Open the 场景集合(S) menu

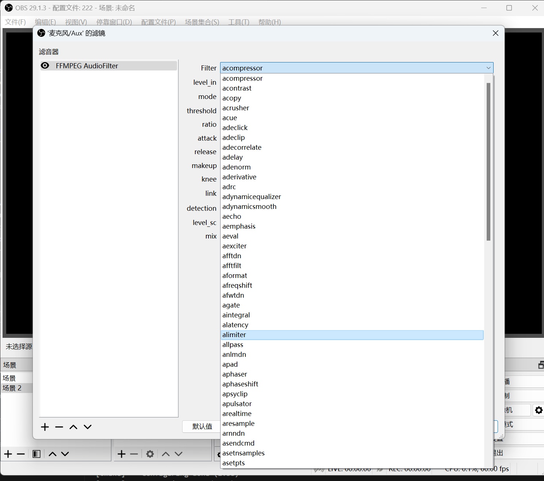202,22
